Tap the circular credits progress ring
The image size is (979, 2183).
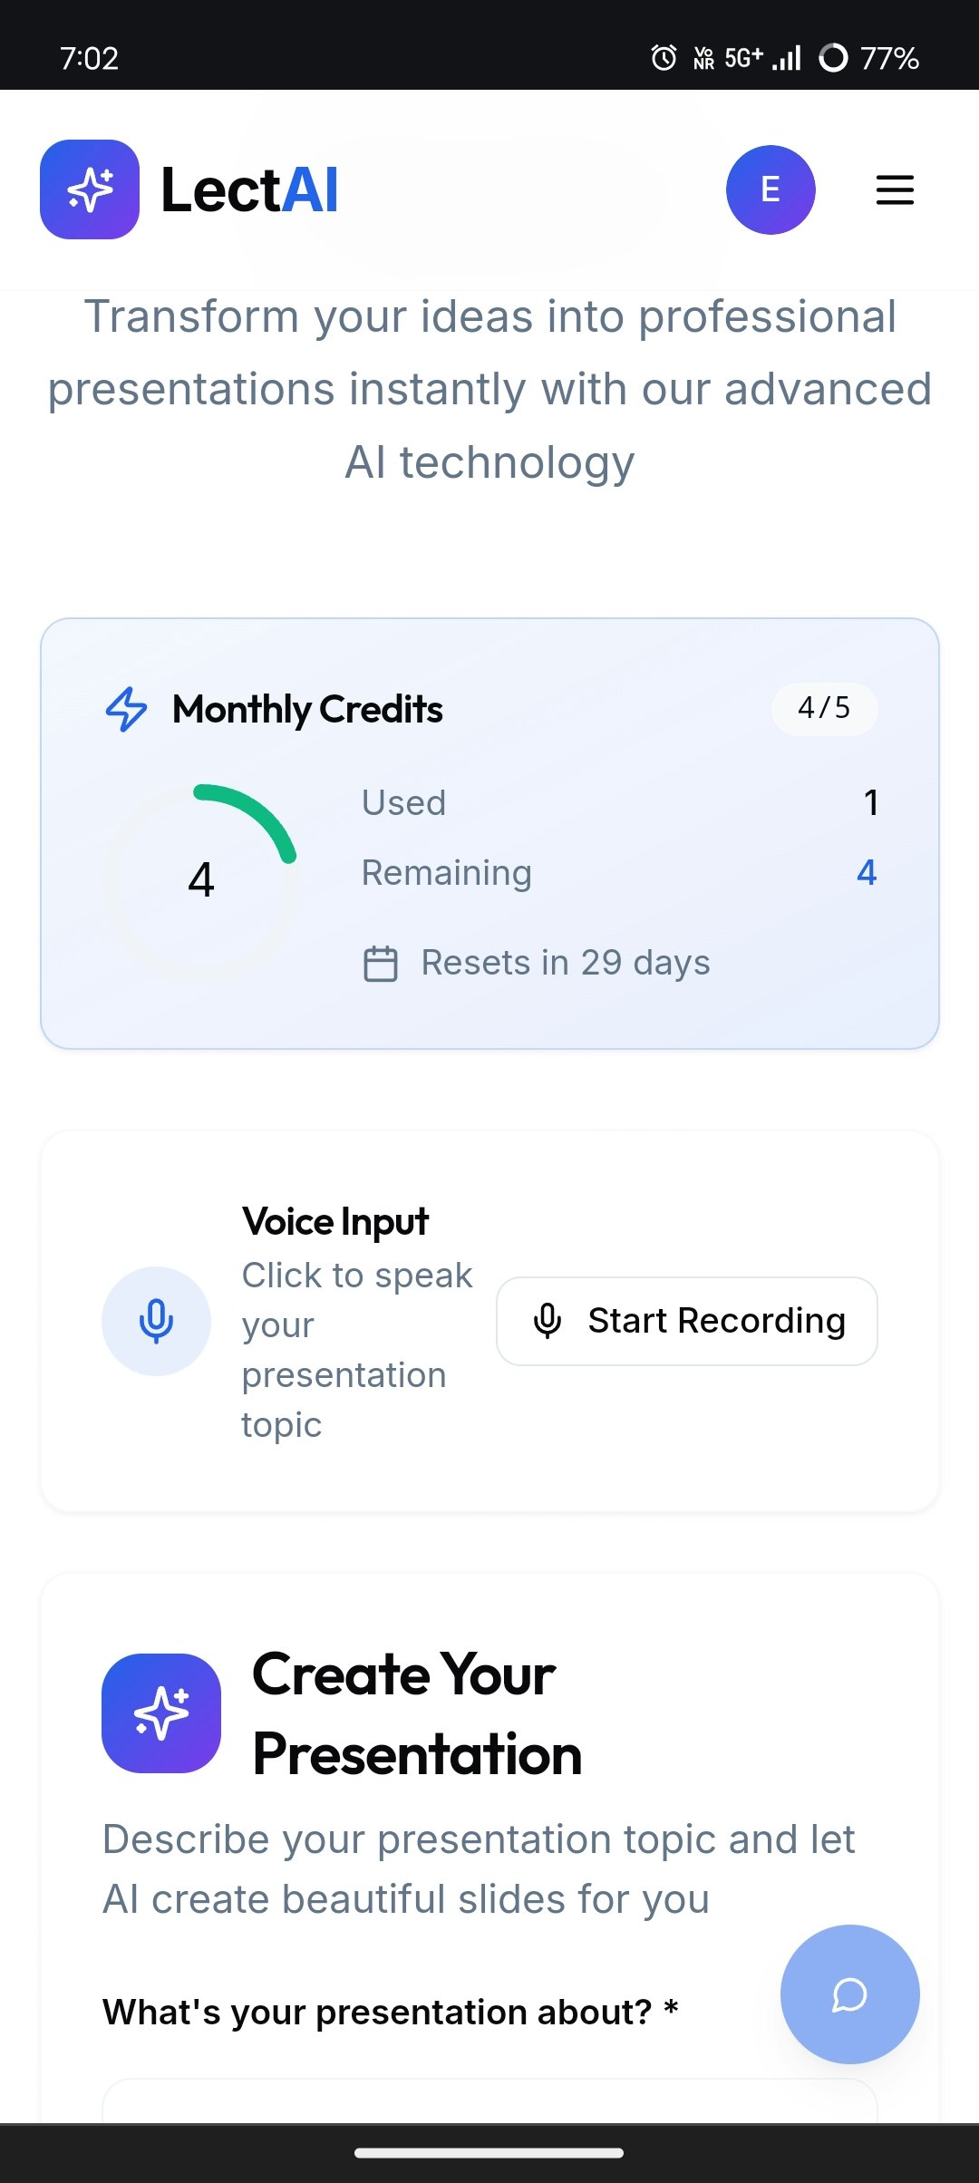pyautogui.click(x=201, y=879)
